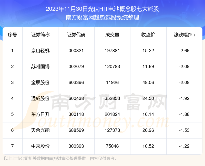Click stock name 中来股份
The height and width of the screenshot is (166, 205).
point(40,146)
